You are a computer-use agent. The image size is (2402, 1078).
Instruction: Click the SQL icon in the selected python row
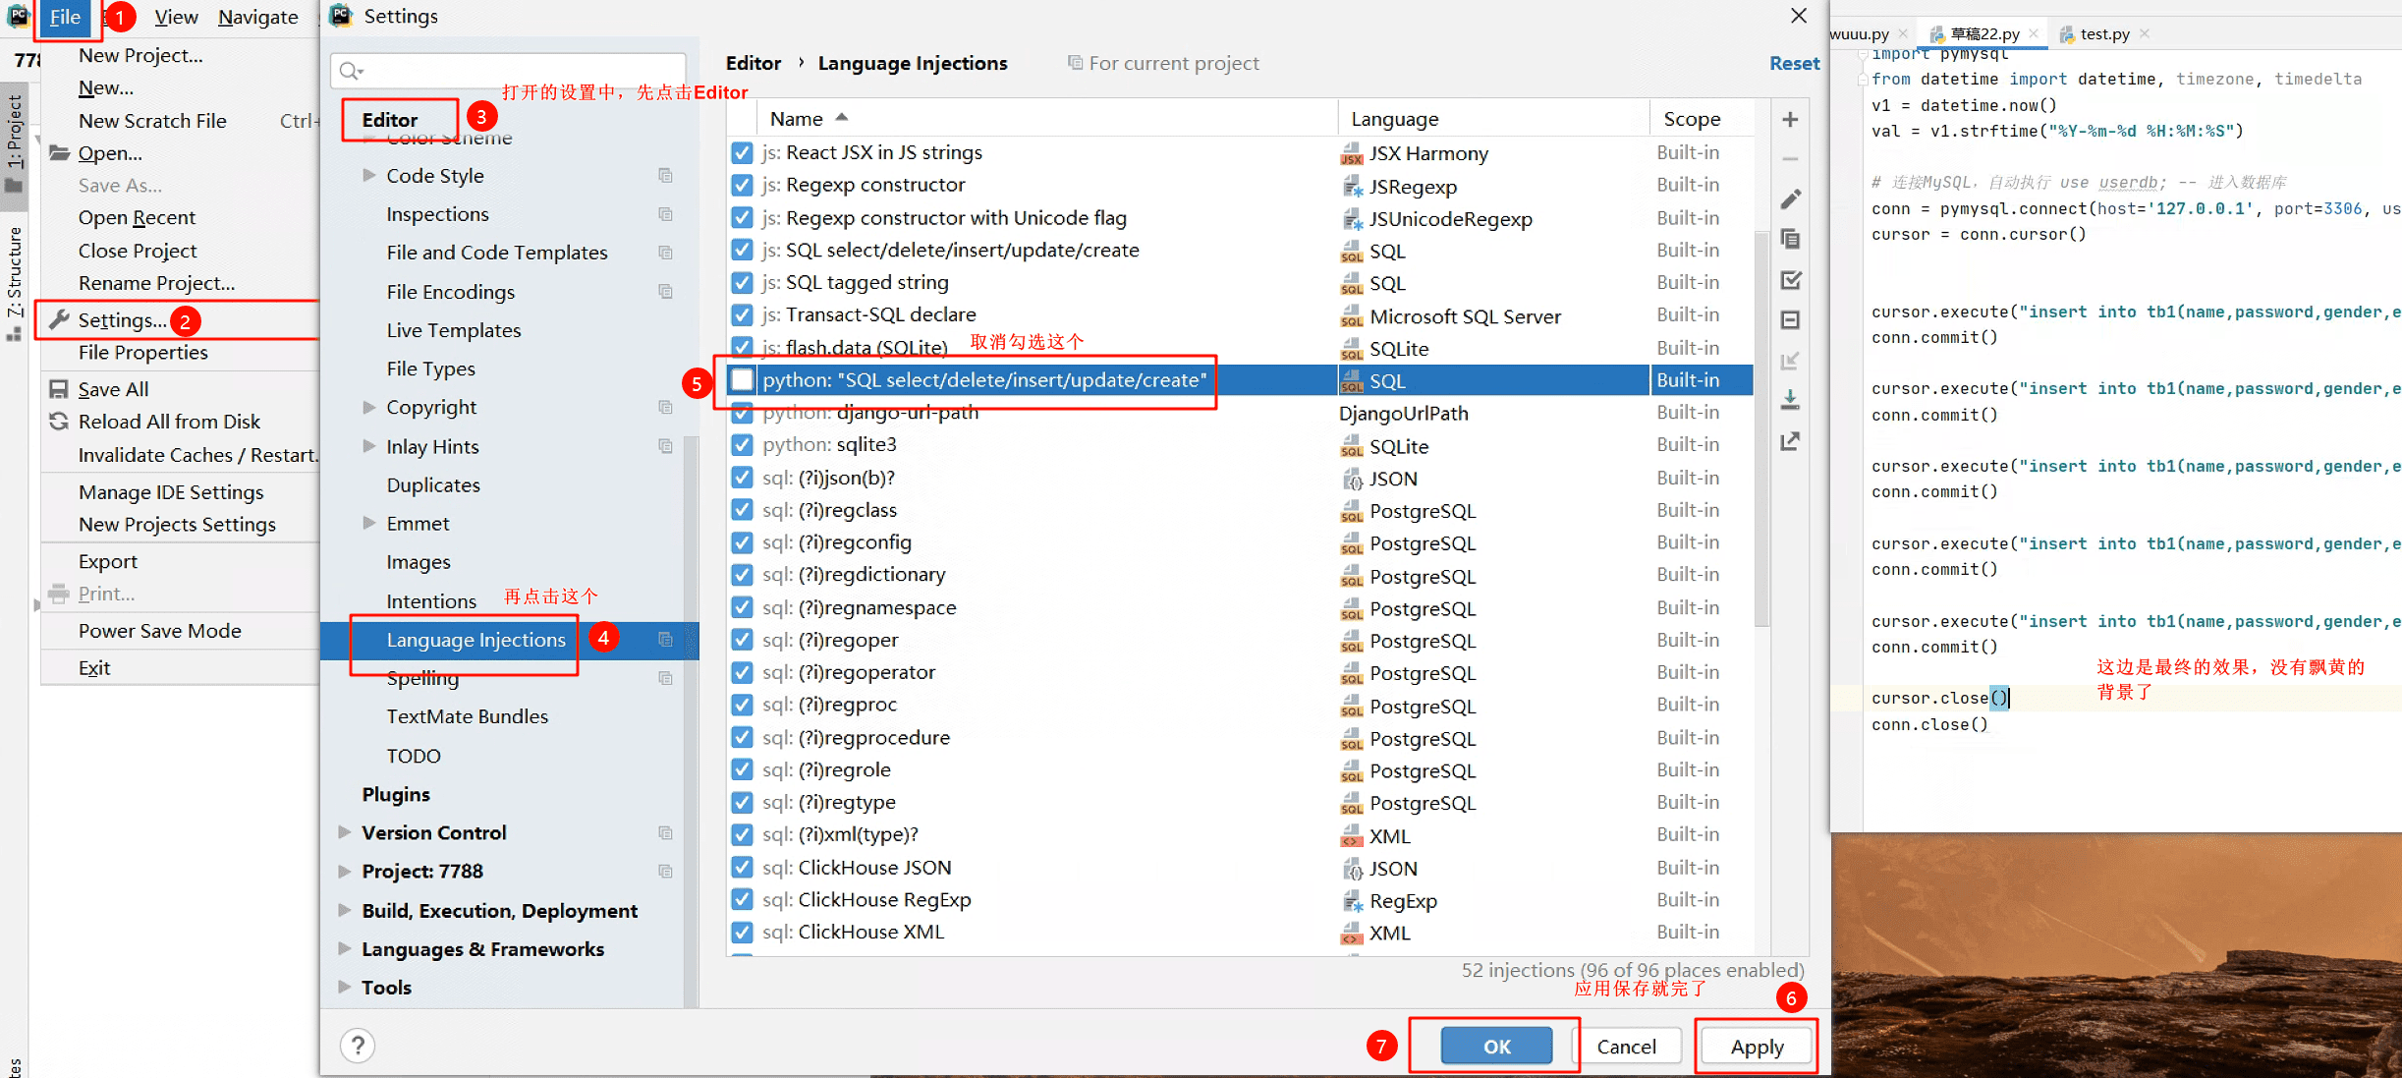point(1352,381)
